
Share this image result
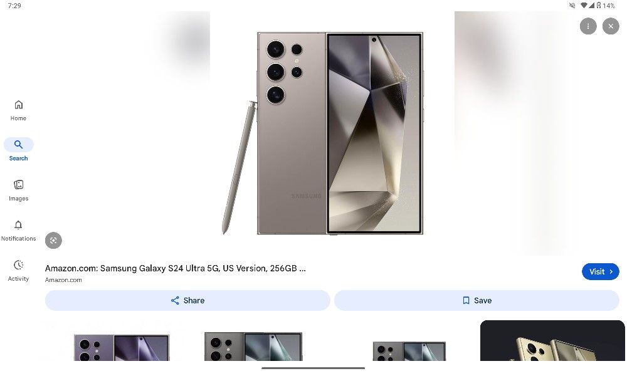pyautogui.click(x=187, y=300)
